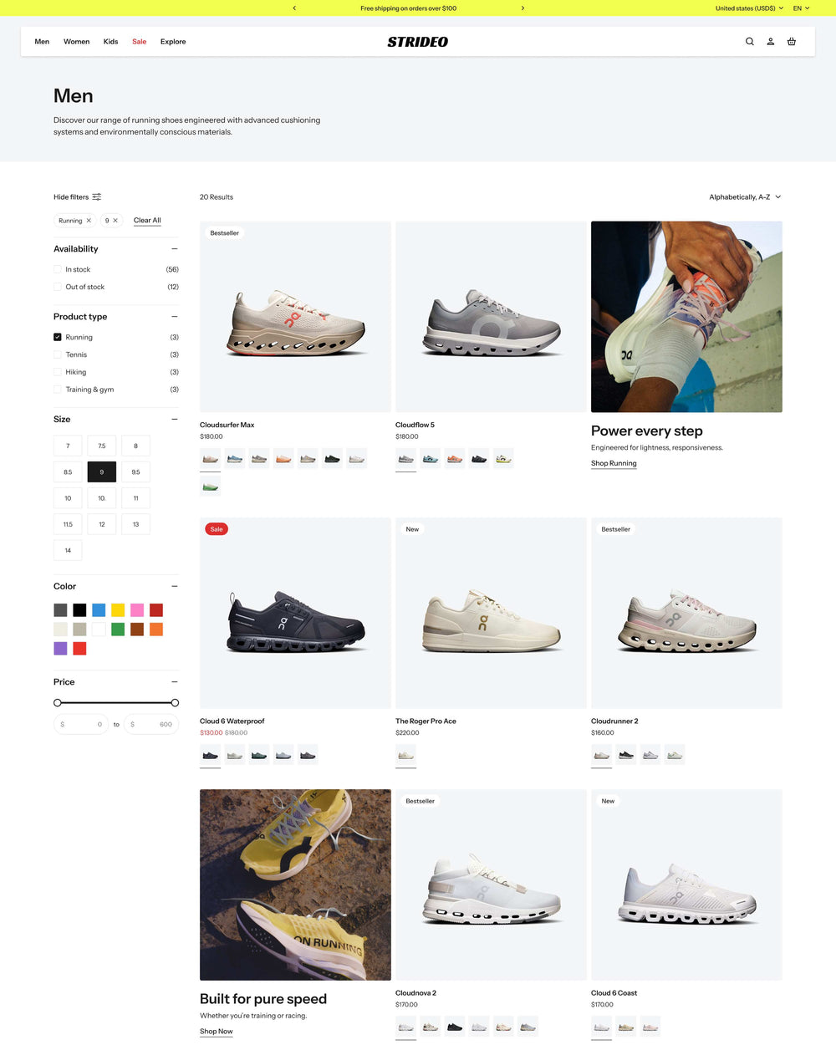
Task: Click the filters sliders icon beside Hide filters
Action: pyautogui.click(x=97, y=196)
